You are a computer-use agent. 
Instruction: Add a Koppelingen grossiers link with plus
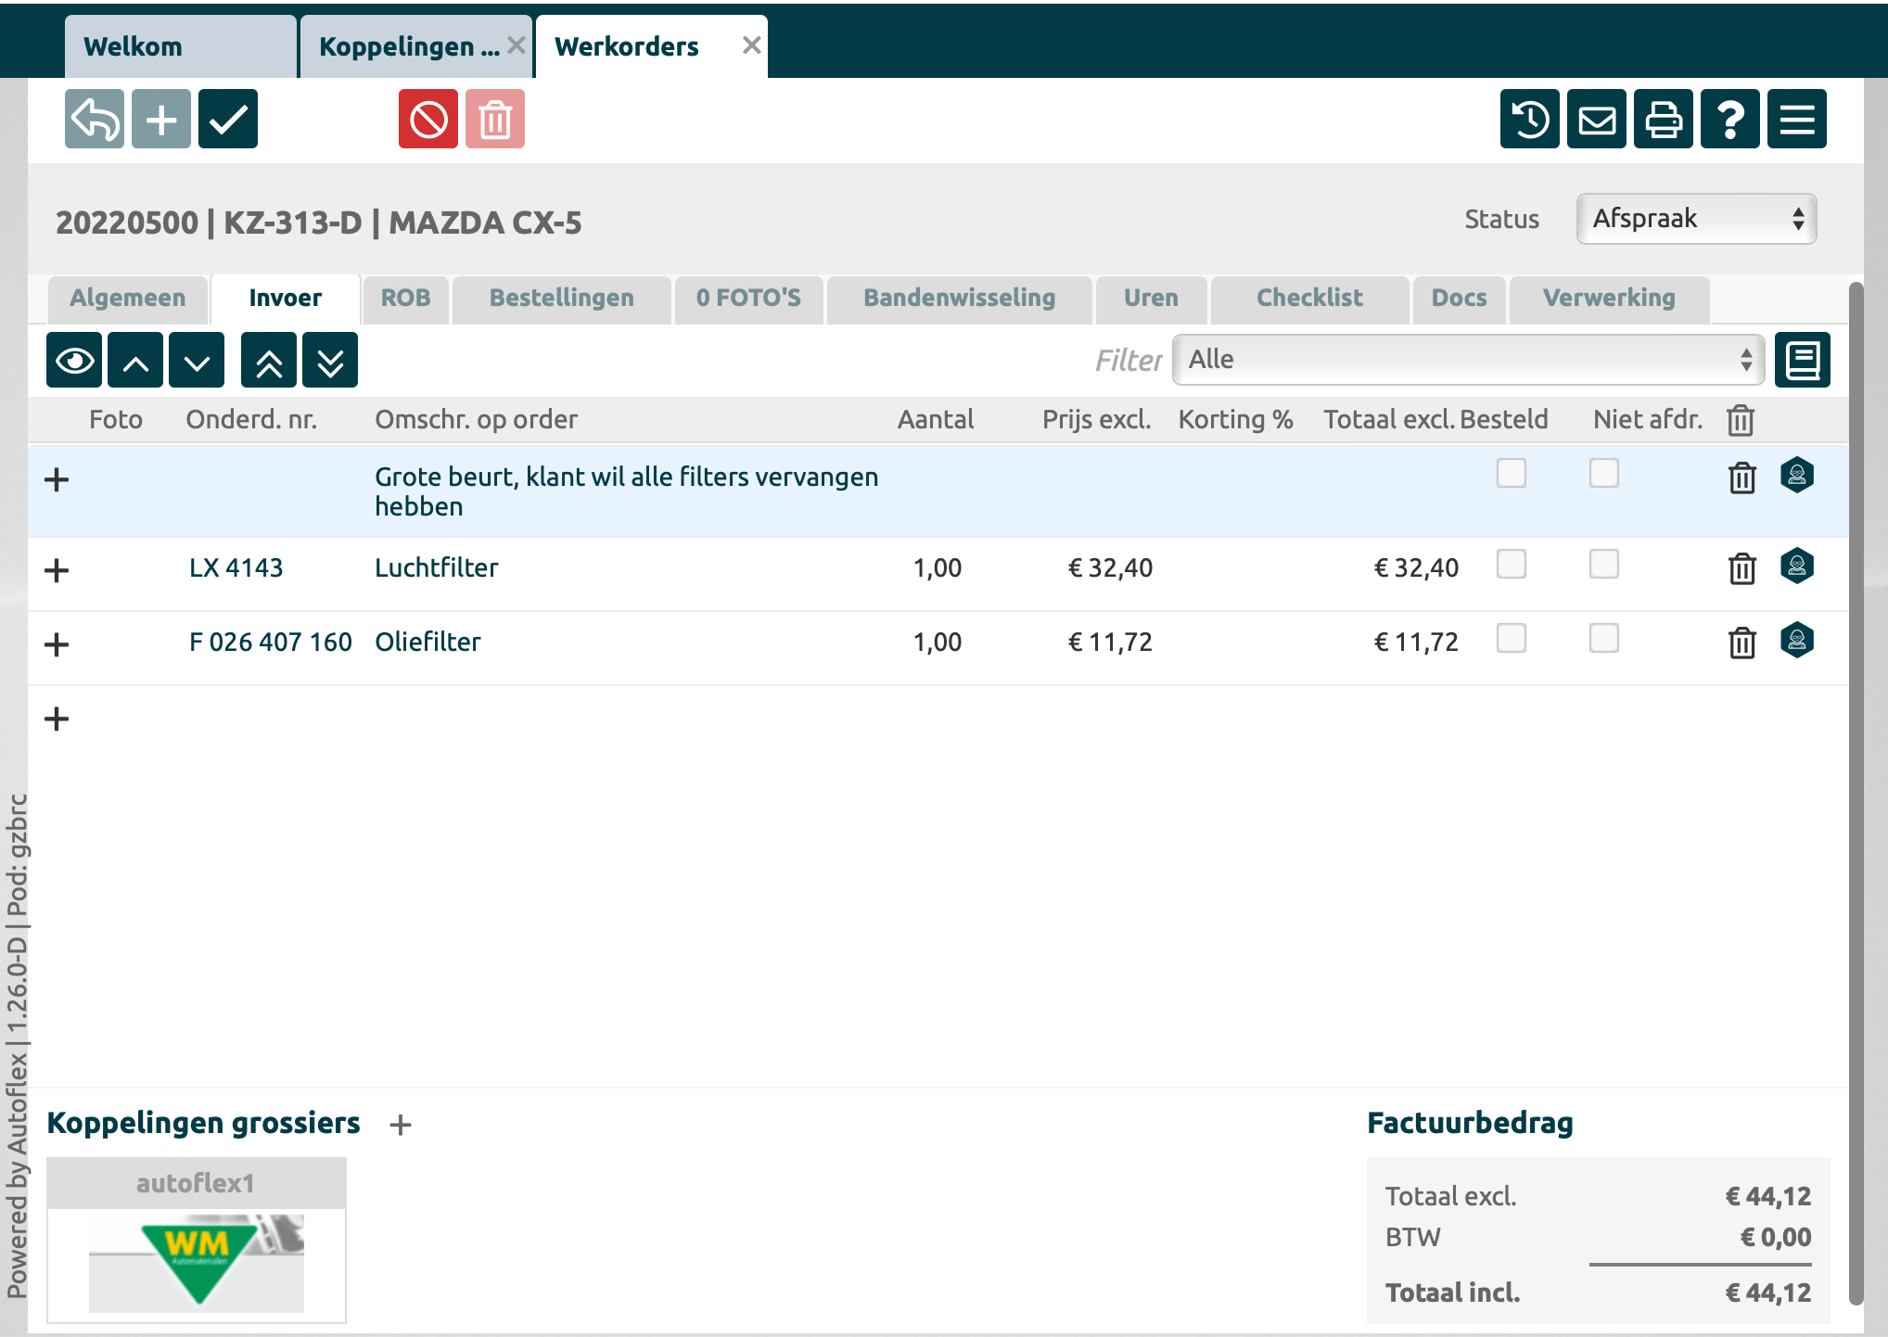click(x=400, y=1125)
